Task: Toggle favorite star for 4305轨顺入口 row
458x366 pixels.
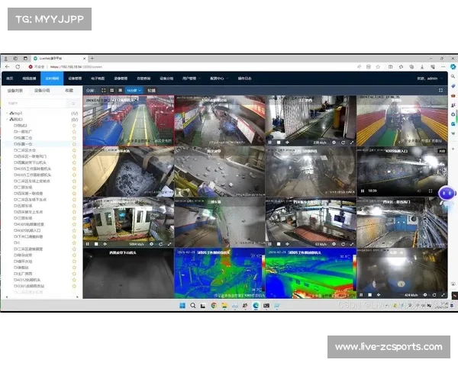Action: [x=74, y=230]
